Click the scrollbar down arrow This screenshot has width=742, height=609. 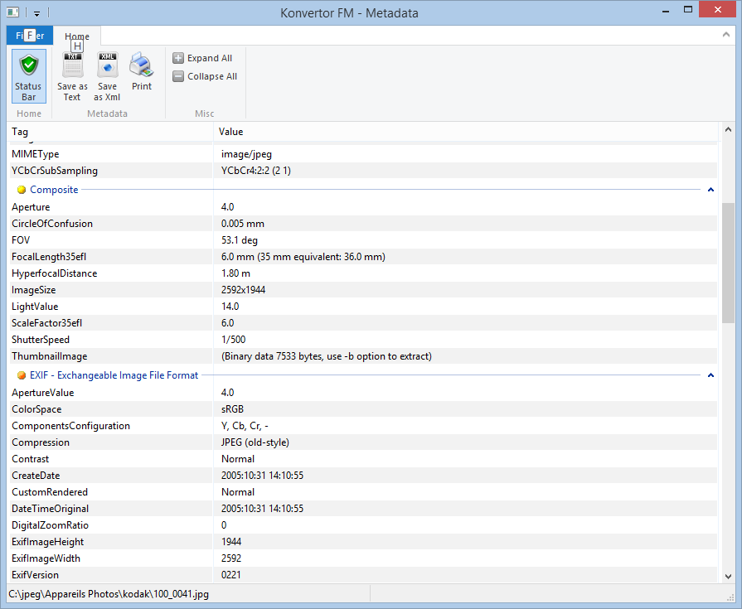[728, 577]
